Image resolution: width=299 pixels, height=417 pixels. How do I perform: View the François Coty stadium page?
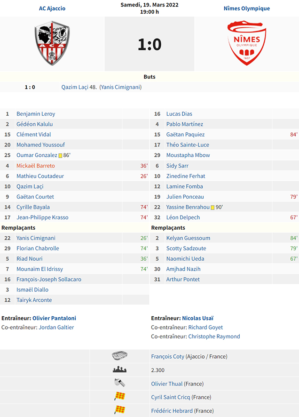tap(167, 356)
